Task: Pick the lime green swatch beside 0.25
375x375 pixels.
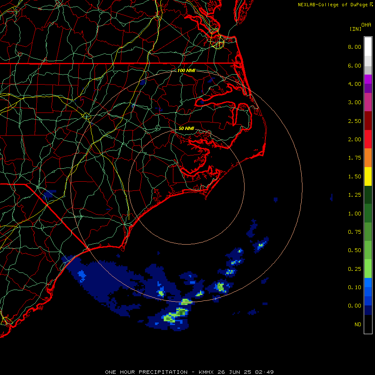Action: point(368,269)
